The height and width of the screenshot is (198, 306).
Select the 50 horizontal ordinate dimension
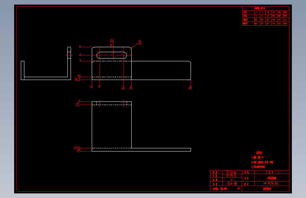[x=190, y=88]
